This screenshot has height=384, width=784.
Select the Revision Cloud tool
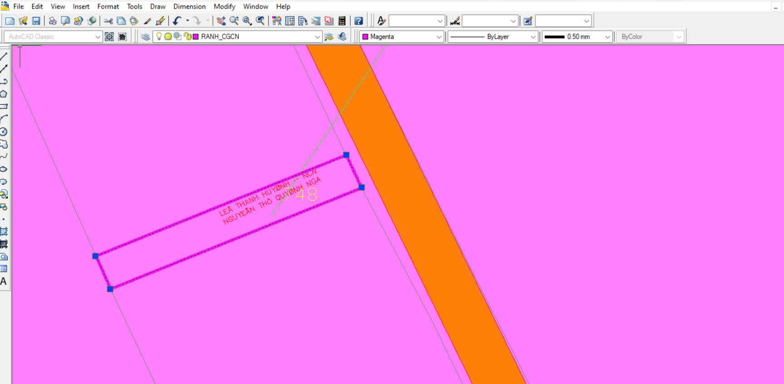(x=4, y=144)
